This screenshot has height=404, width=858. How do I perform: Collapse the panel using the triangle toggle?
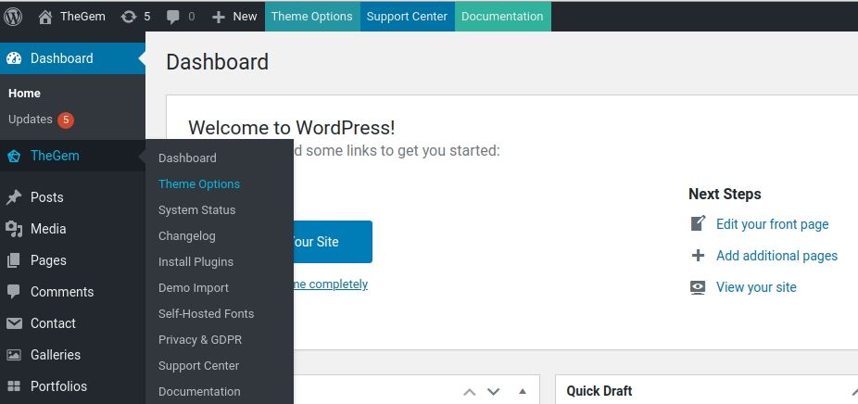(522, 391)
